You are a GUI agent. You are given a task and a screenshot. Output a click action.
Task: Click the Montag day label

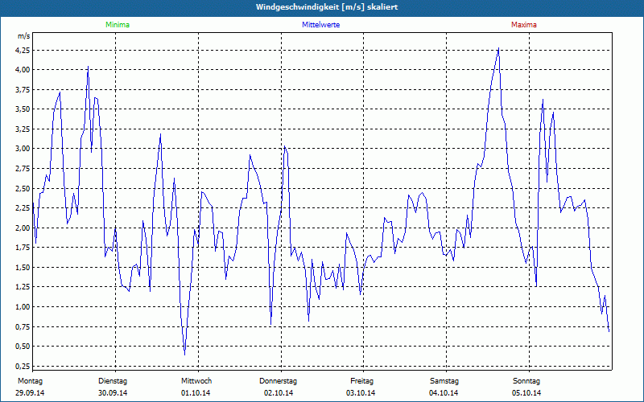click(30, 381)
